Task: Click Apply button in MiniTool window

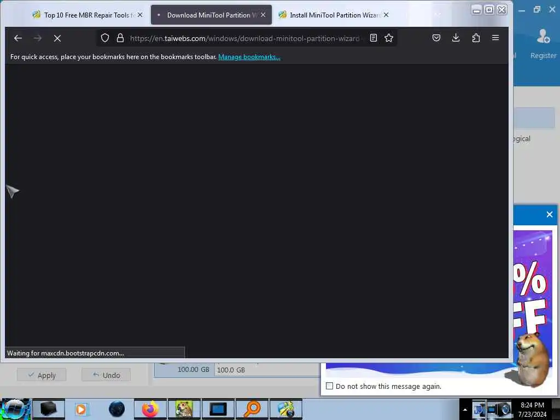Action: click(42, 375)
